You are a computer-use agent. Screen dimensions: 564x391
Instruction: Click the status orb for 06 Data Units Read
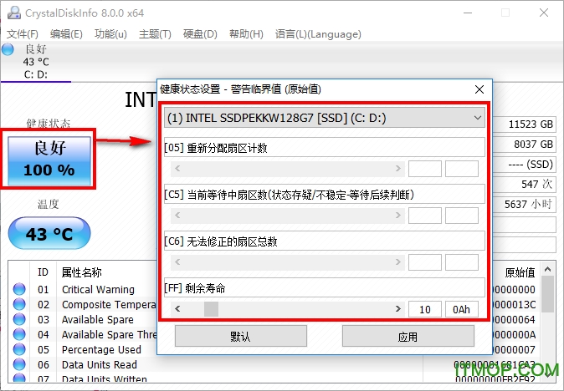click(x=19, y=364)
